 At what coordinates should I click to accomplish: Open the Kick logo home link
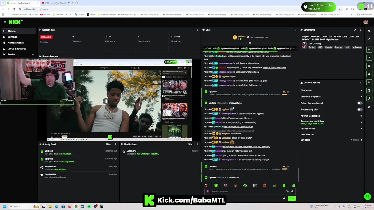point(15,22)
